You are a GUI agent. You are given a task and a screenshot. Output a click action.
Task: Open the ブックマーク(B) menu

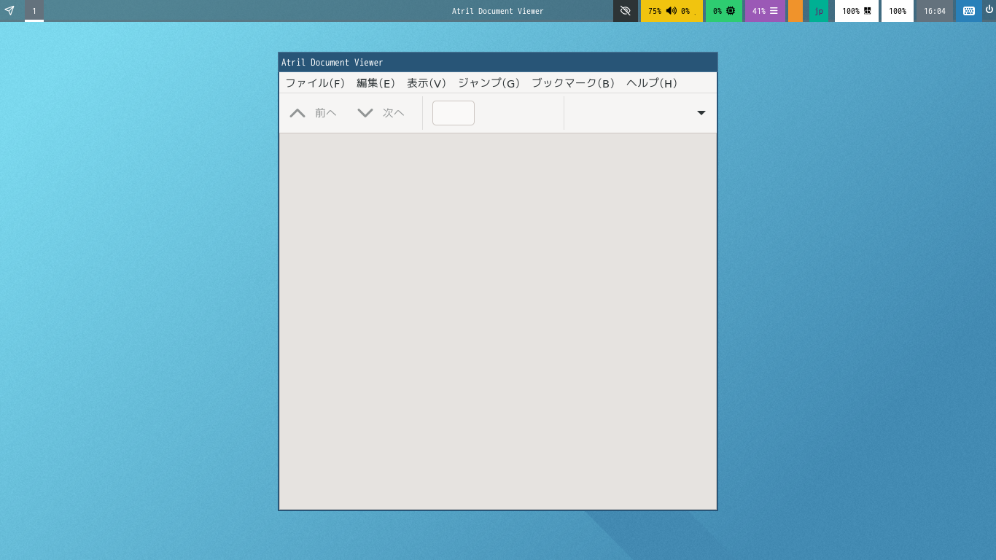click(573, 83)
